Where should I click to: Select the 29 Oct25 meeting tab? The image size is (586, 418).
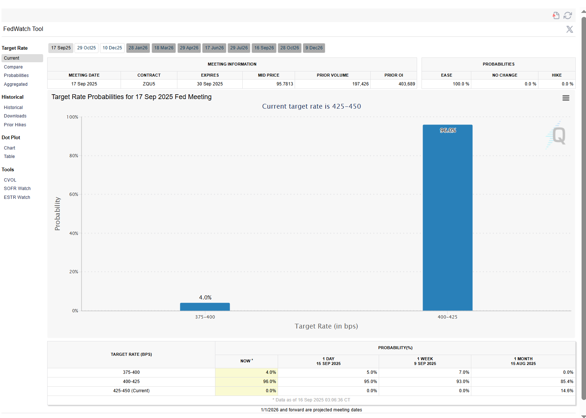(86, 48)
